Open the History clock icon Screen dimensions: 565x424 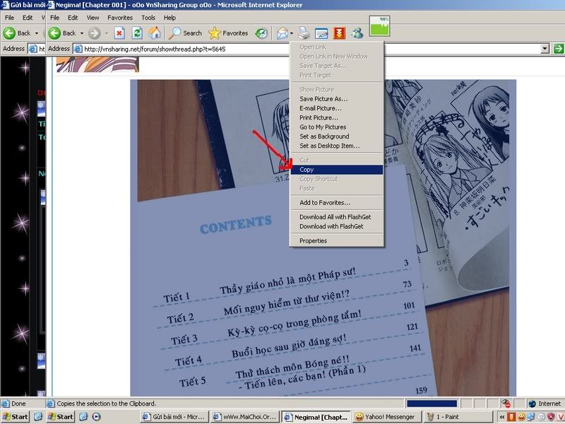click(261, 33)
